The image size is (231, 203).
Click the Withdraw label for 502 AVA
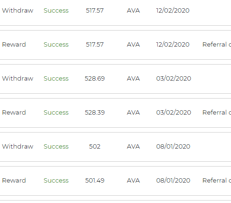tap(17, 146)
